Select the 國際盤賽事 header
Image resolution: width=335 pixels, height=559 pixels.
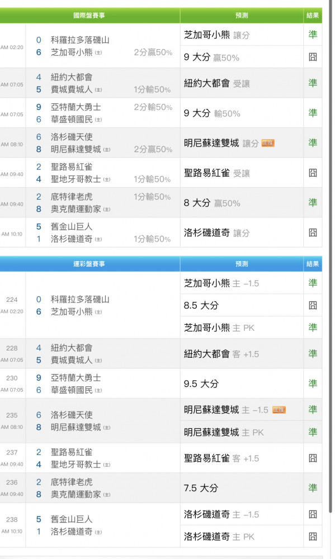89,15
